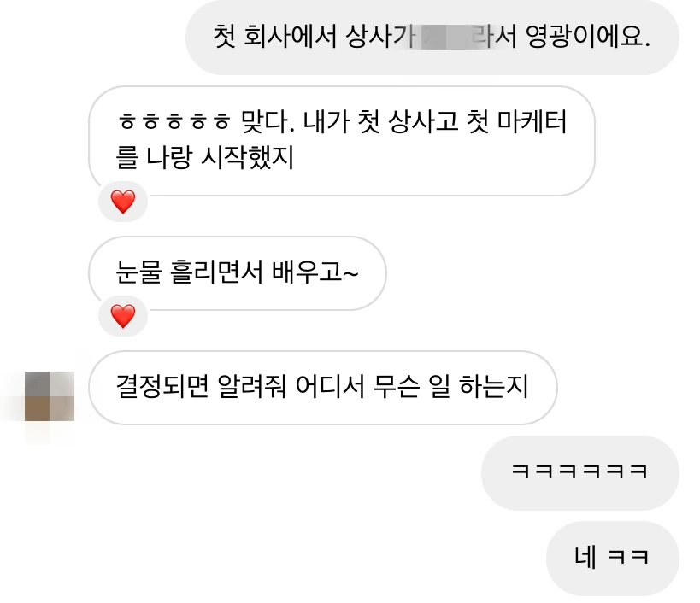The image size is (700, 603).
Task: Click the text '시작했지' in the second bubble
Action: point(247,157)
